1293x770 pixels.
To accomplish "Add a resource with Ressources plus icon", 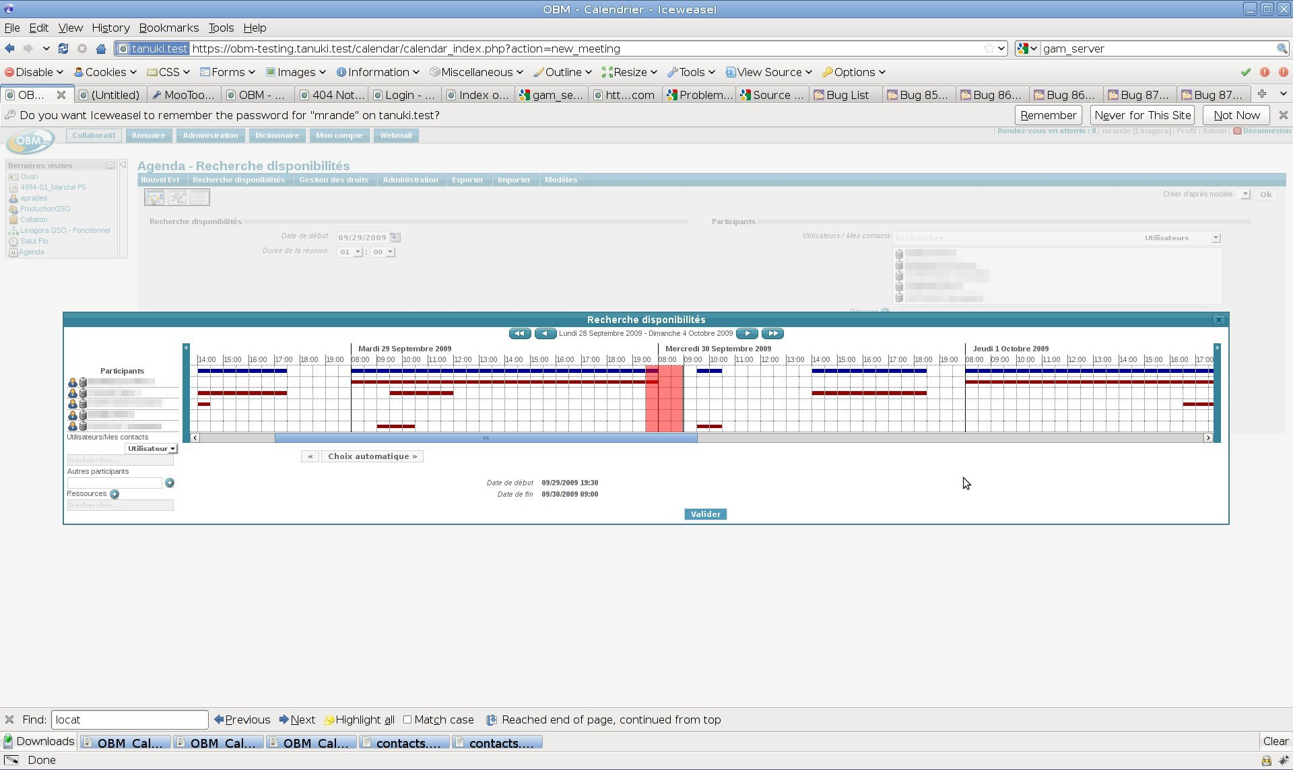I will 114,494.
